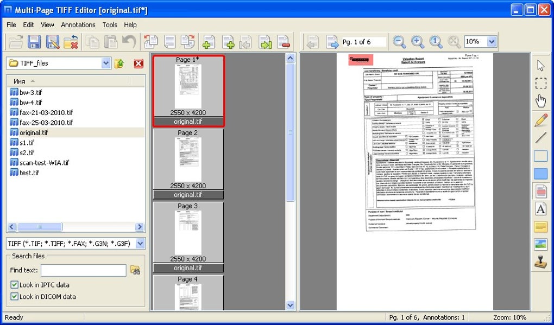Open the file type filter dropdown
Screen dimensions: 554x325
pos(140,244)
